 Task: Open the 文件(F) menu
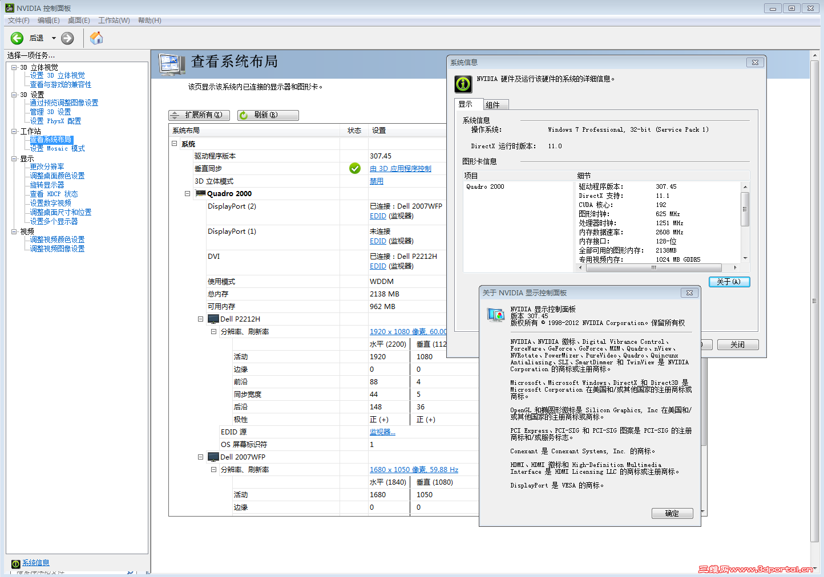[19, 21]
